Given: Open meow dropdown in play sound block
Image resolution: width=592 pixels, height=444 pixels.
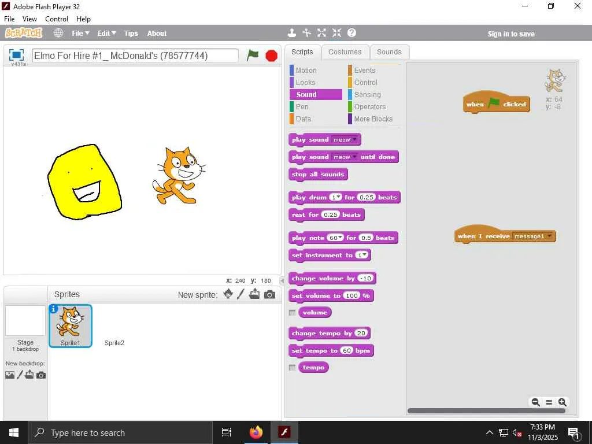Looking at the screenshot, I should click(x=345, y=140).
